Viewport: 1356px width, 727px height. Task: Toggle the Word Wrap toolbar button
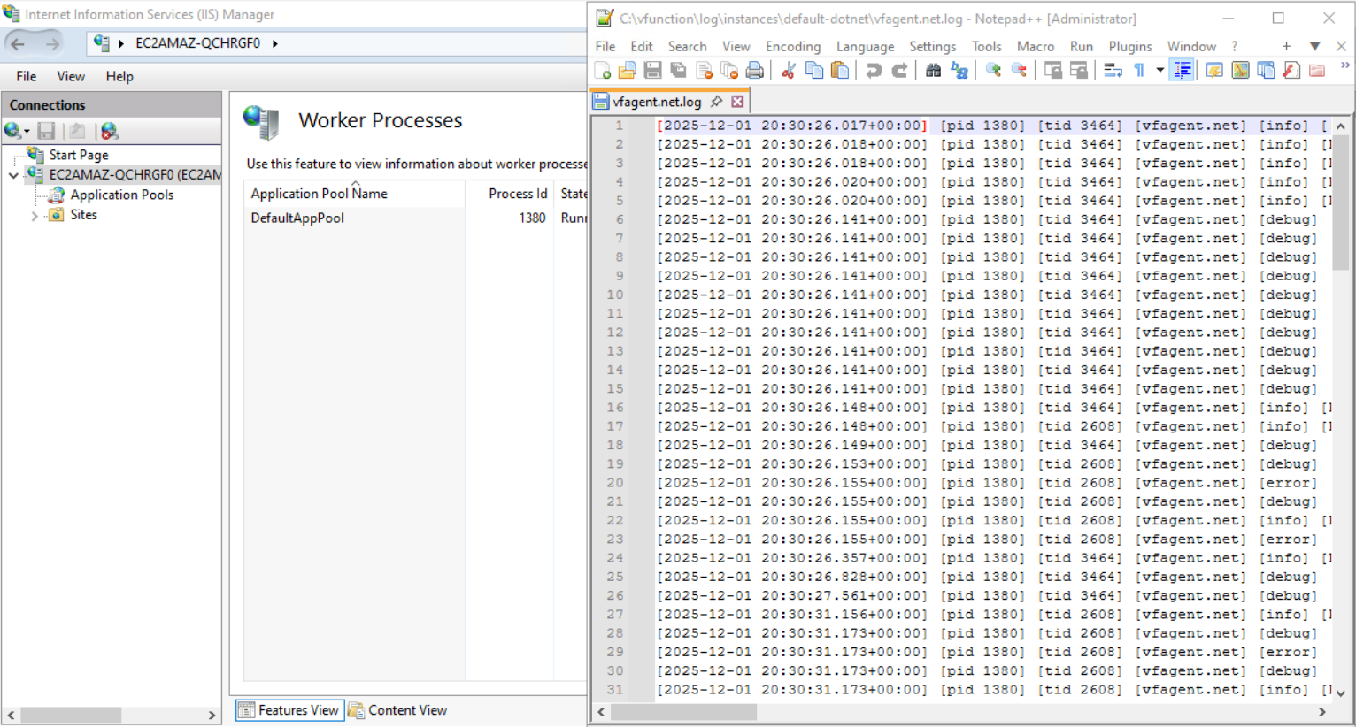tap(1113, 71)
